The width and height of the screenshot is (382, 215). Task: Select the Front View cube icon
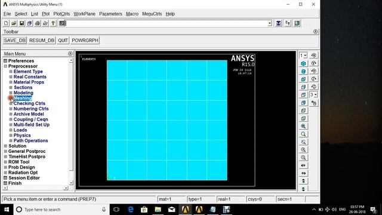[x=303, y=79]
